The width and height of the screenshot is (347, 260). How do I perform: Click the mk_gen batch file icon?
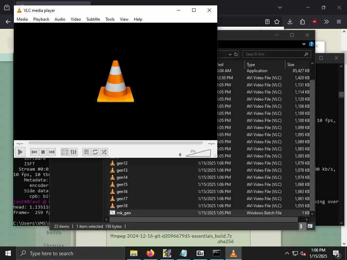(x=113, y=213)
